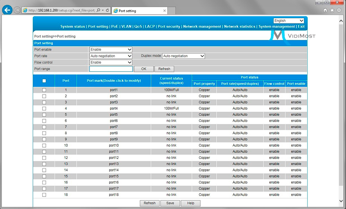Click the address bar reload icon
Image resolution: width=346 pixels, height=209 pixels.
(x=107, y=11)
